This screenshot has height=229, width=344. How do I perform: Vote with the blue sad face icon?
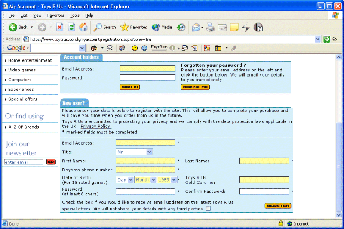(144, 48)
